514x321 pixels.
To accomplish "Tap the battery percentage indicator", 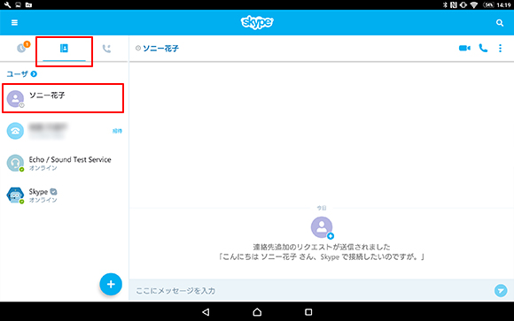I will pos(488,5).
